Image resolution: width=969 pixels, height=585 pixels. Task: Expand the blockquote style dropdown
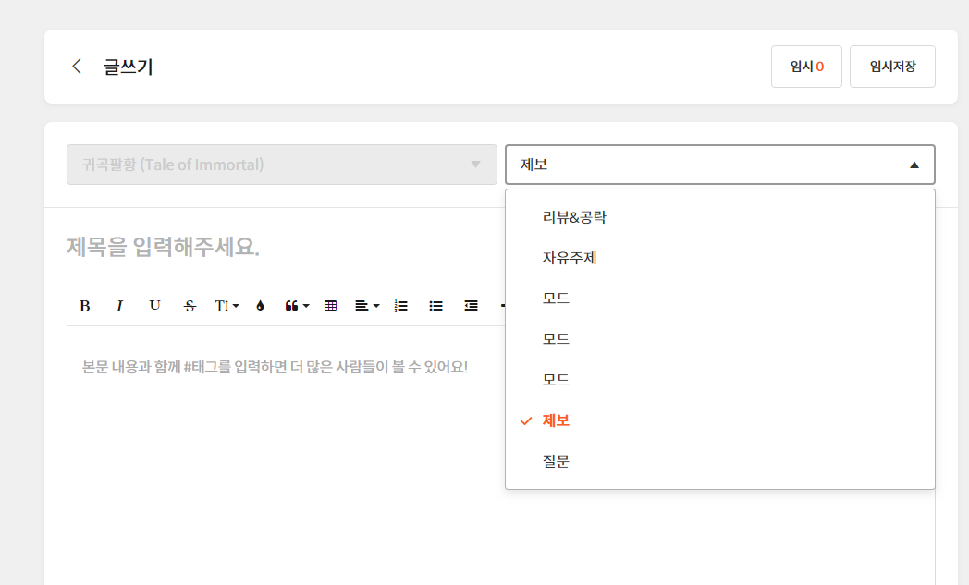click(x=297, y=306)
